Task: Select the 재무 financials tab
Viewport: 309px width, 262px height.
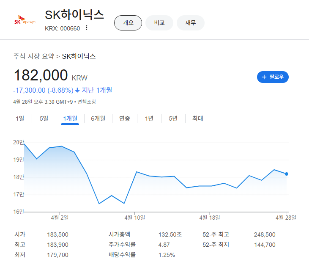Action: click(x=191, y=23)
